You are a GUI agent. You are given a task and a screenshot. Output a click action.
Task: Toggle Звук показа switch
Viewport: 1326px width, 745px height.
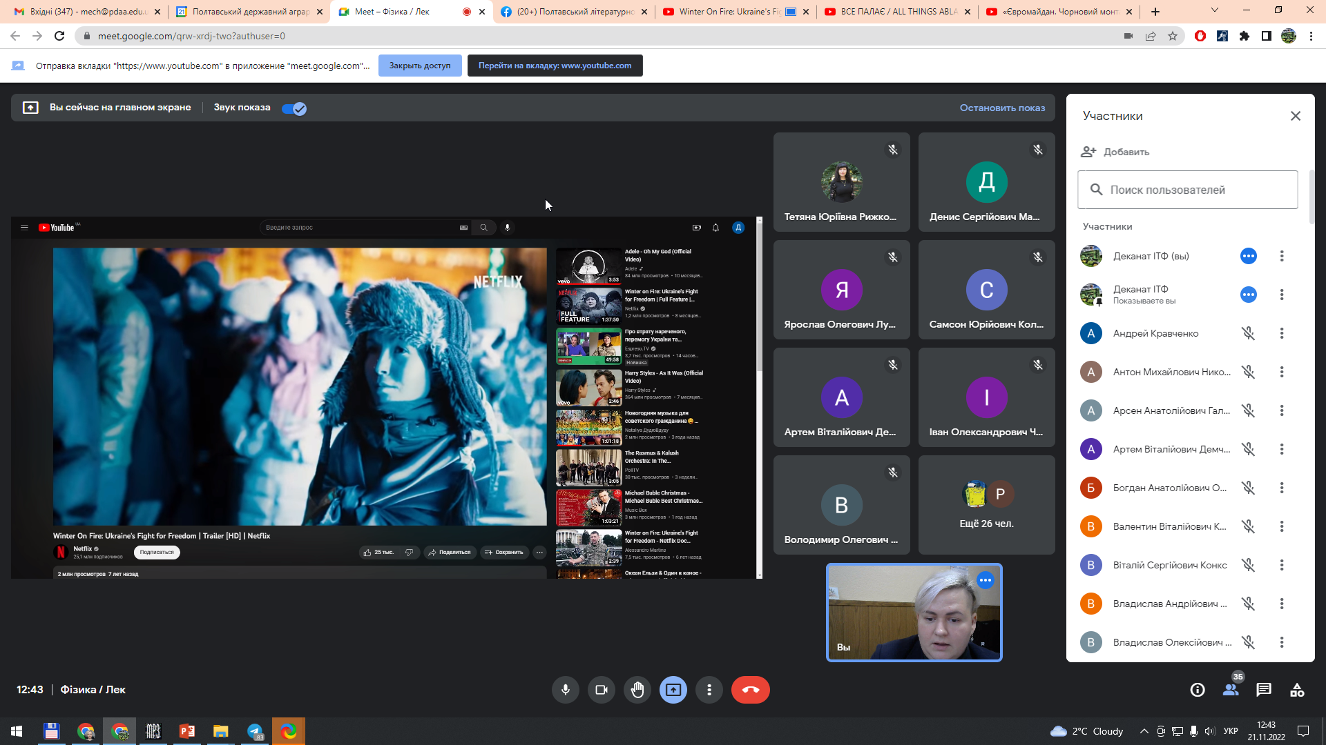click(x=294, y=108)
